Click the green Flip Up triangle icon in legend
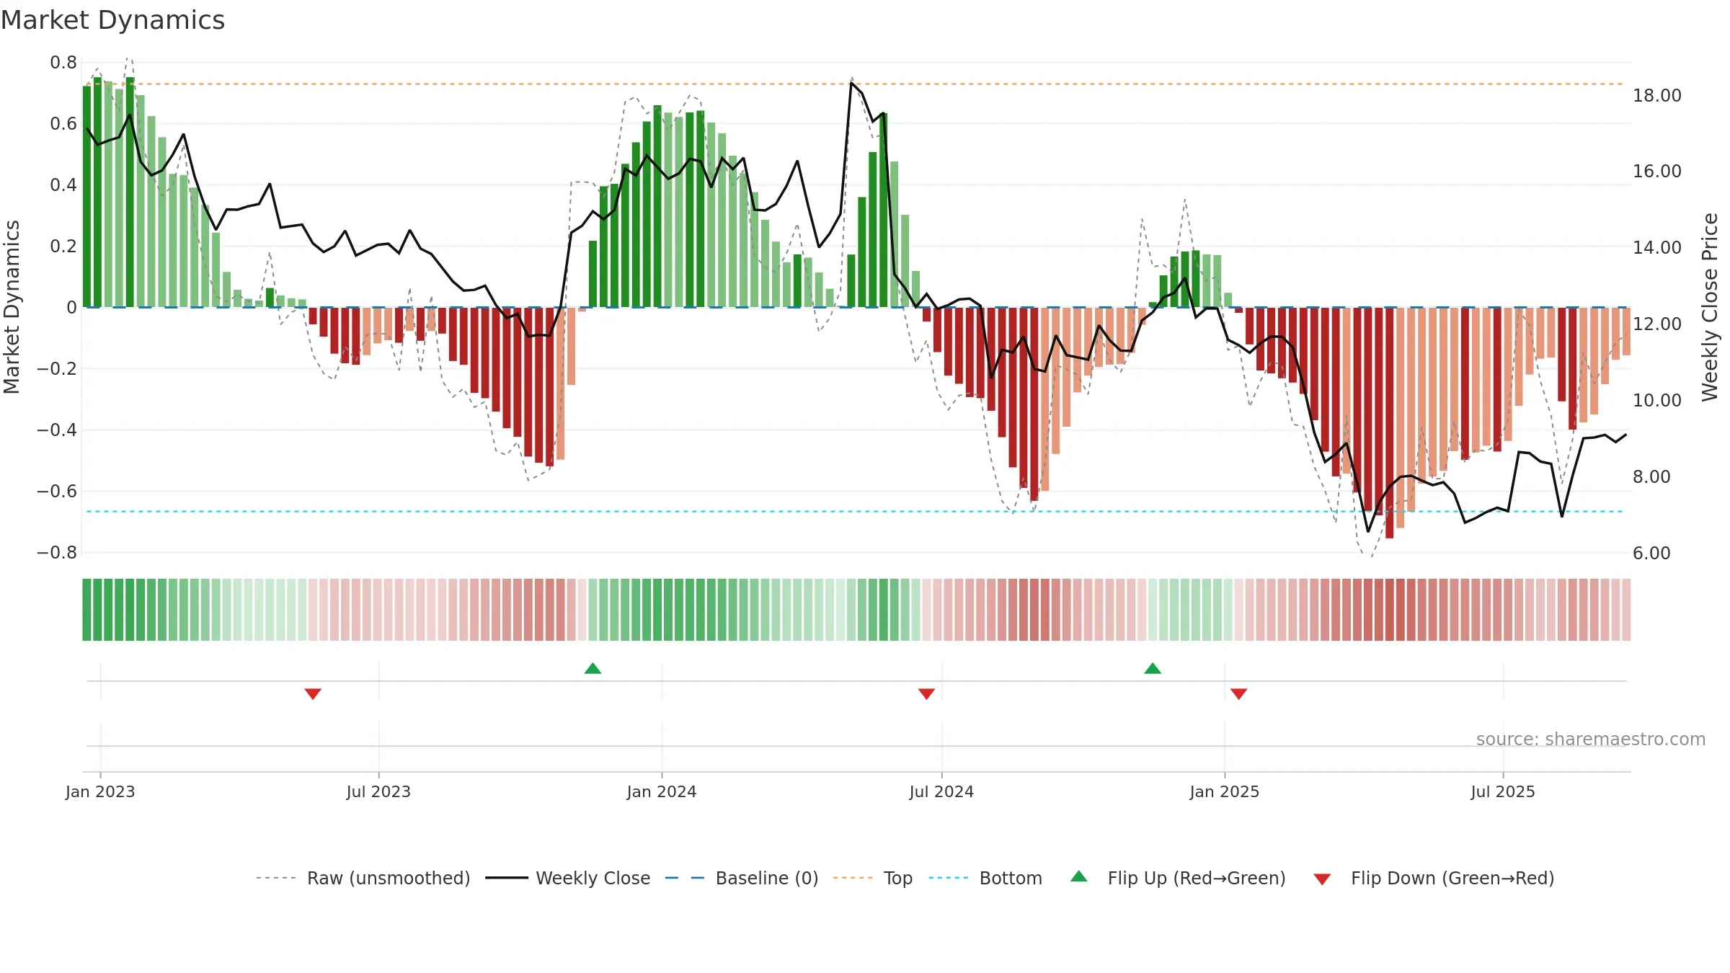The image size is (1730, 973). pyautogui.click(x=1079, y=876)
